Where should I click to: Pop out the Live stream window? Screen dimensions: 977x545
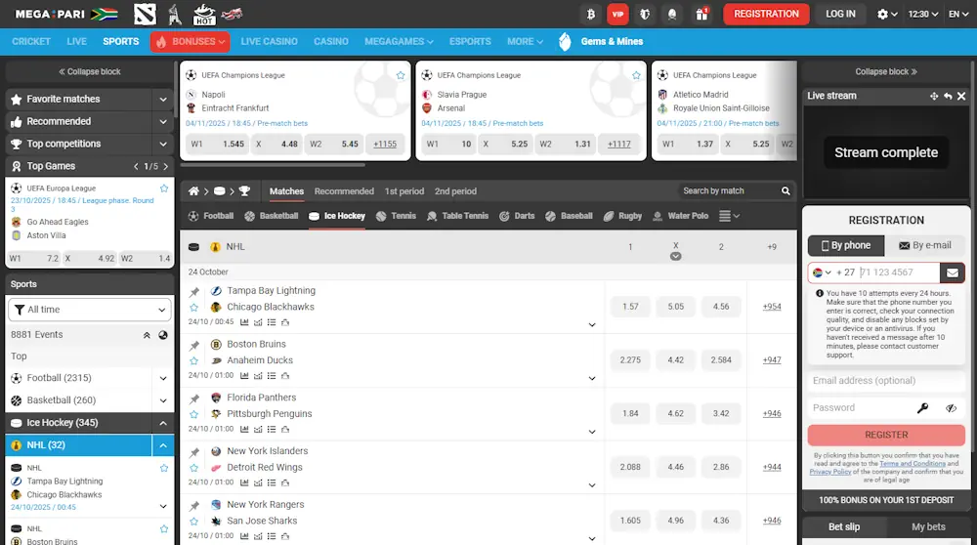tap(948, 96)
